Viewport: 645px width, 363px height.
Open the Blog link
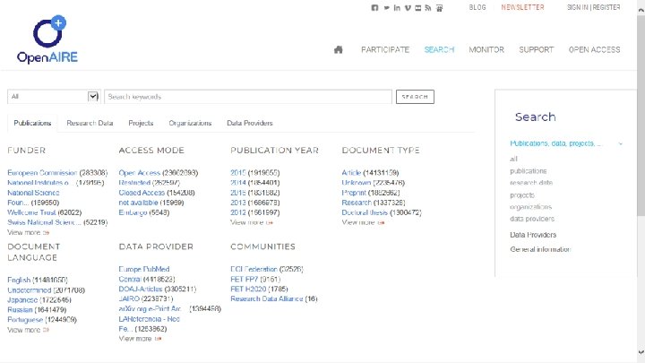pyautogui.click(x=477, y=7)
